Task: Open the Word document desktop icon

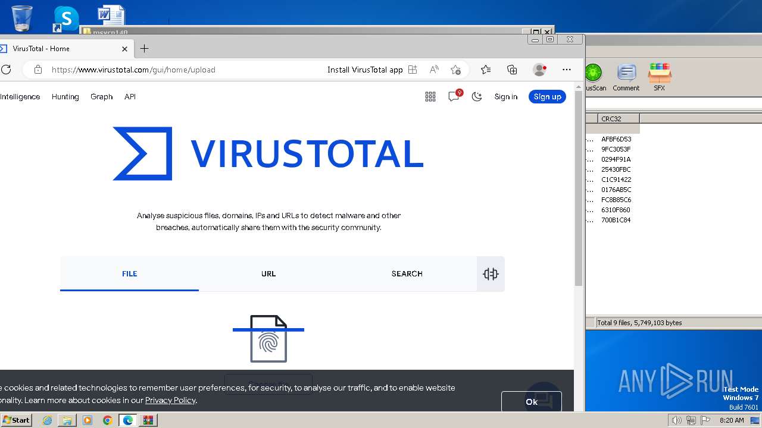Action: pyautogui.click(x=111, y=16)
